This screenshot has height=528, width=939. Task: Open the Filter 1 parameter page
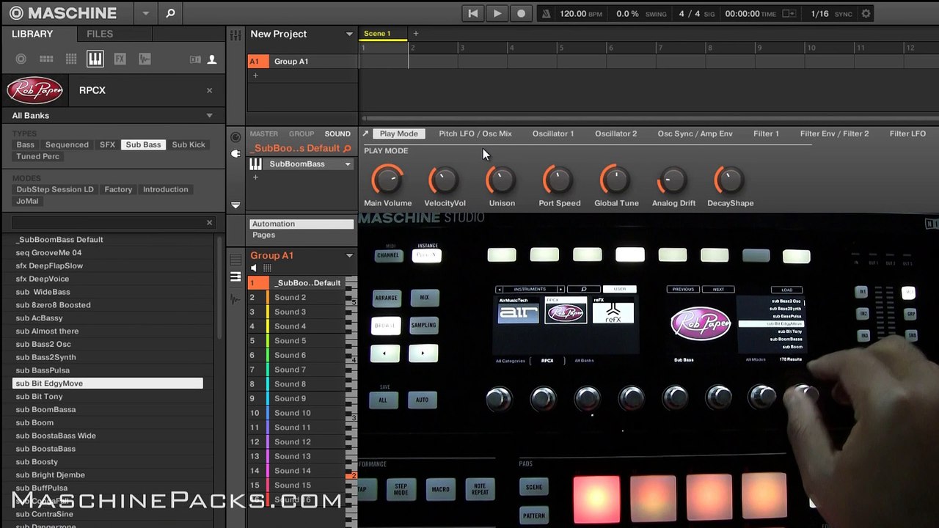(x=766, y=133)
